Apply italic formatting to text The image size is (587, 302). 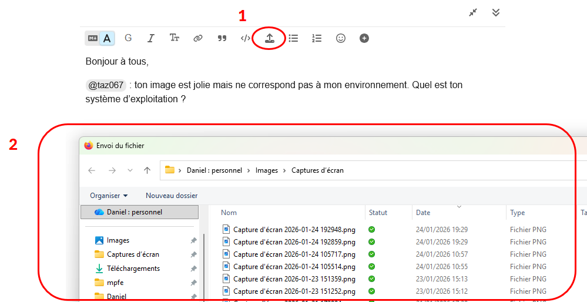coord(151,38)
